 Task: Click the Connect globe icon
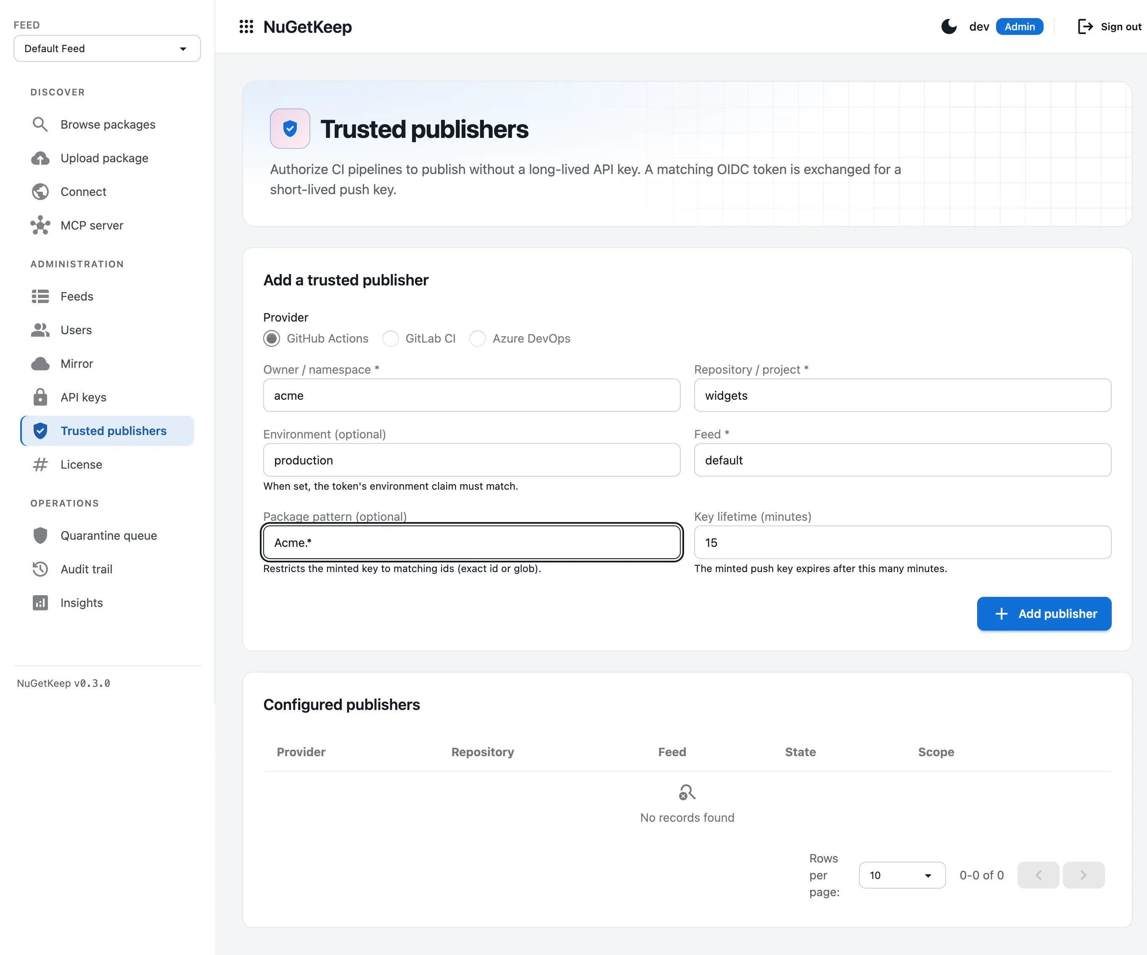[40, 192]
